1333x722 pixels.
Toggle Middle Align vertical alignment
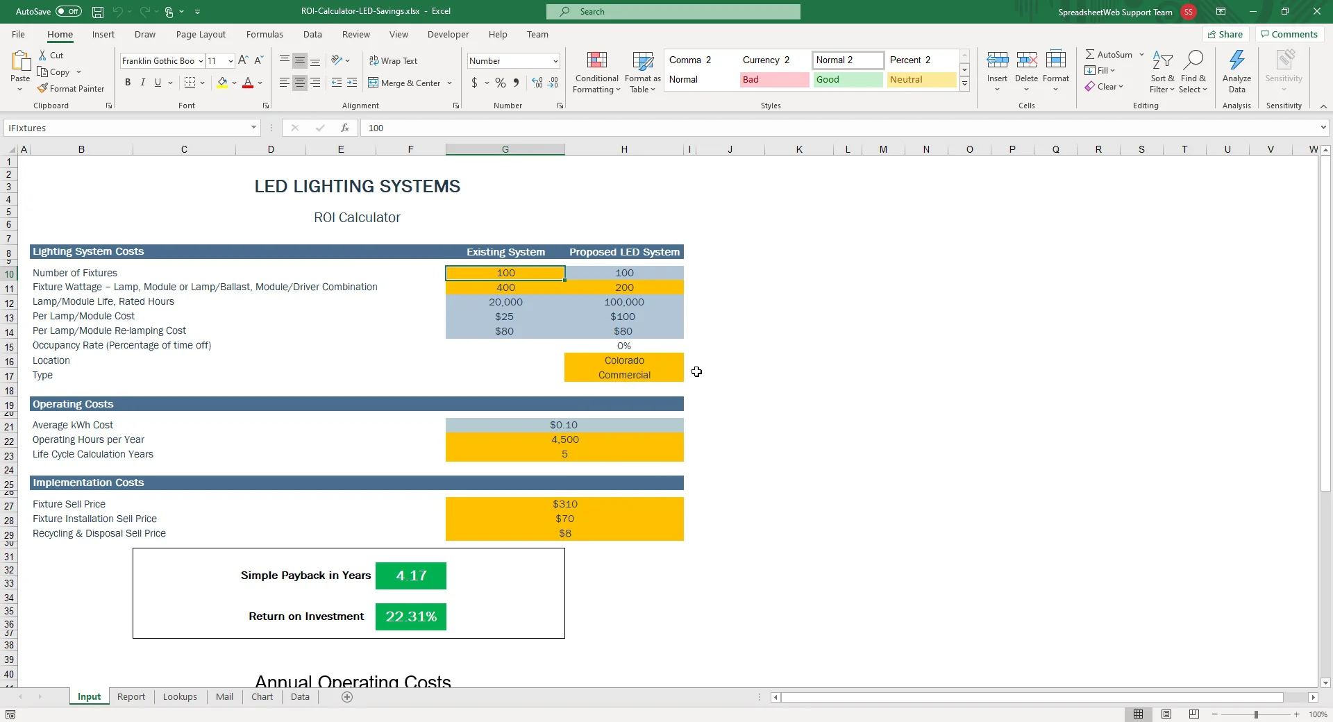click(x=300, y=61)
